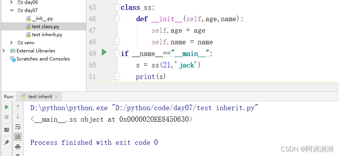Toggle Soft-Wrap in console output

18,127
